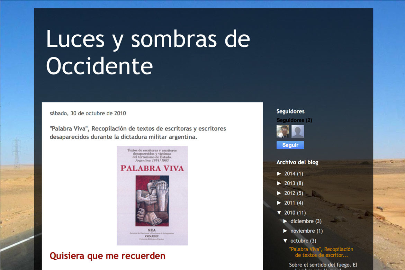Open the diciembre archive link
The width and height of the screenshot is (405, 270).
[302, 221]
